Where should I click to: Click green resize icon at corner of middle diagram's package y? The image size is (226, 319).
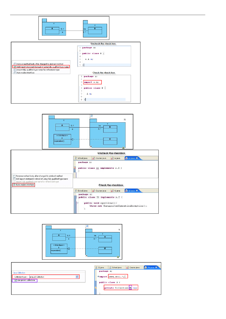123,148
